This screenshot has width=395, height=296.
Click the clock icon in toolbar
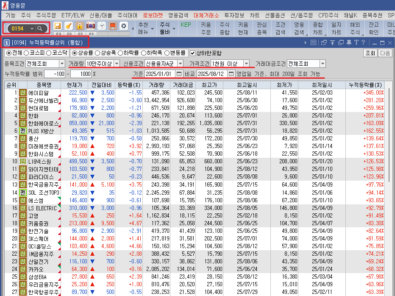[102, 26]
